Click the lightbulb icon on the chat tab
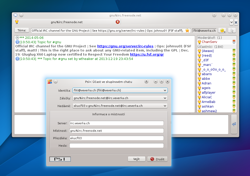This screenshot has height=176, width=250. pos(17,22)
